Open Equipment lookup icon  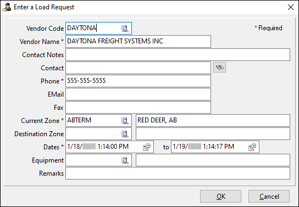tap(125, 160)
